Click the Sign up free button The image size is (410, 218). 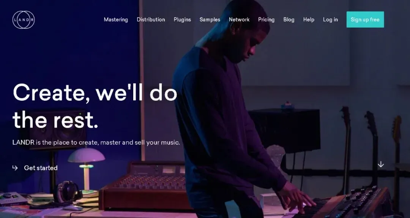tap(365, 19)
